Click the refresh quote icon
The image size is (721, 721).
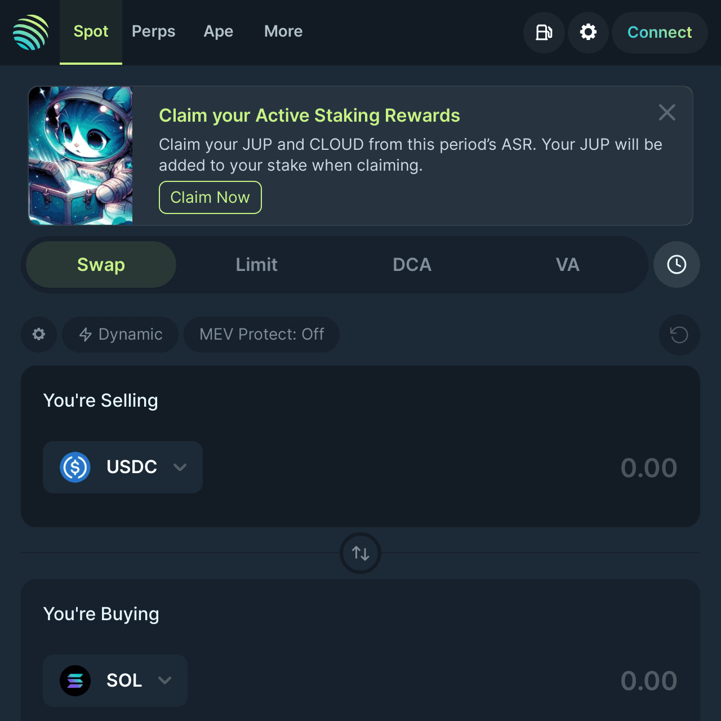[679, 335]
